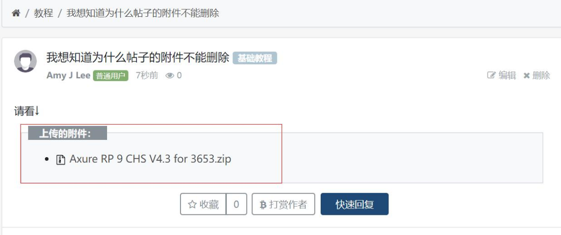Select the breadcrumb post title 我想知道为什么帖子的附件不能删除
The image size is (561, 235).
point(143,13)
